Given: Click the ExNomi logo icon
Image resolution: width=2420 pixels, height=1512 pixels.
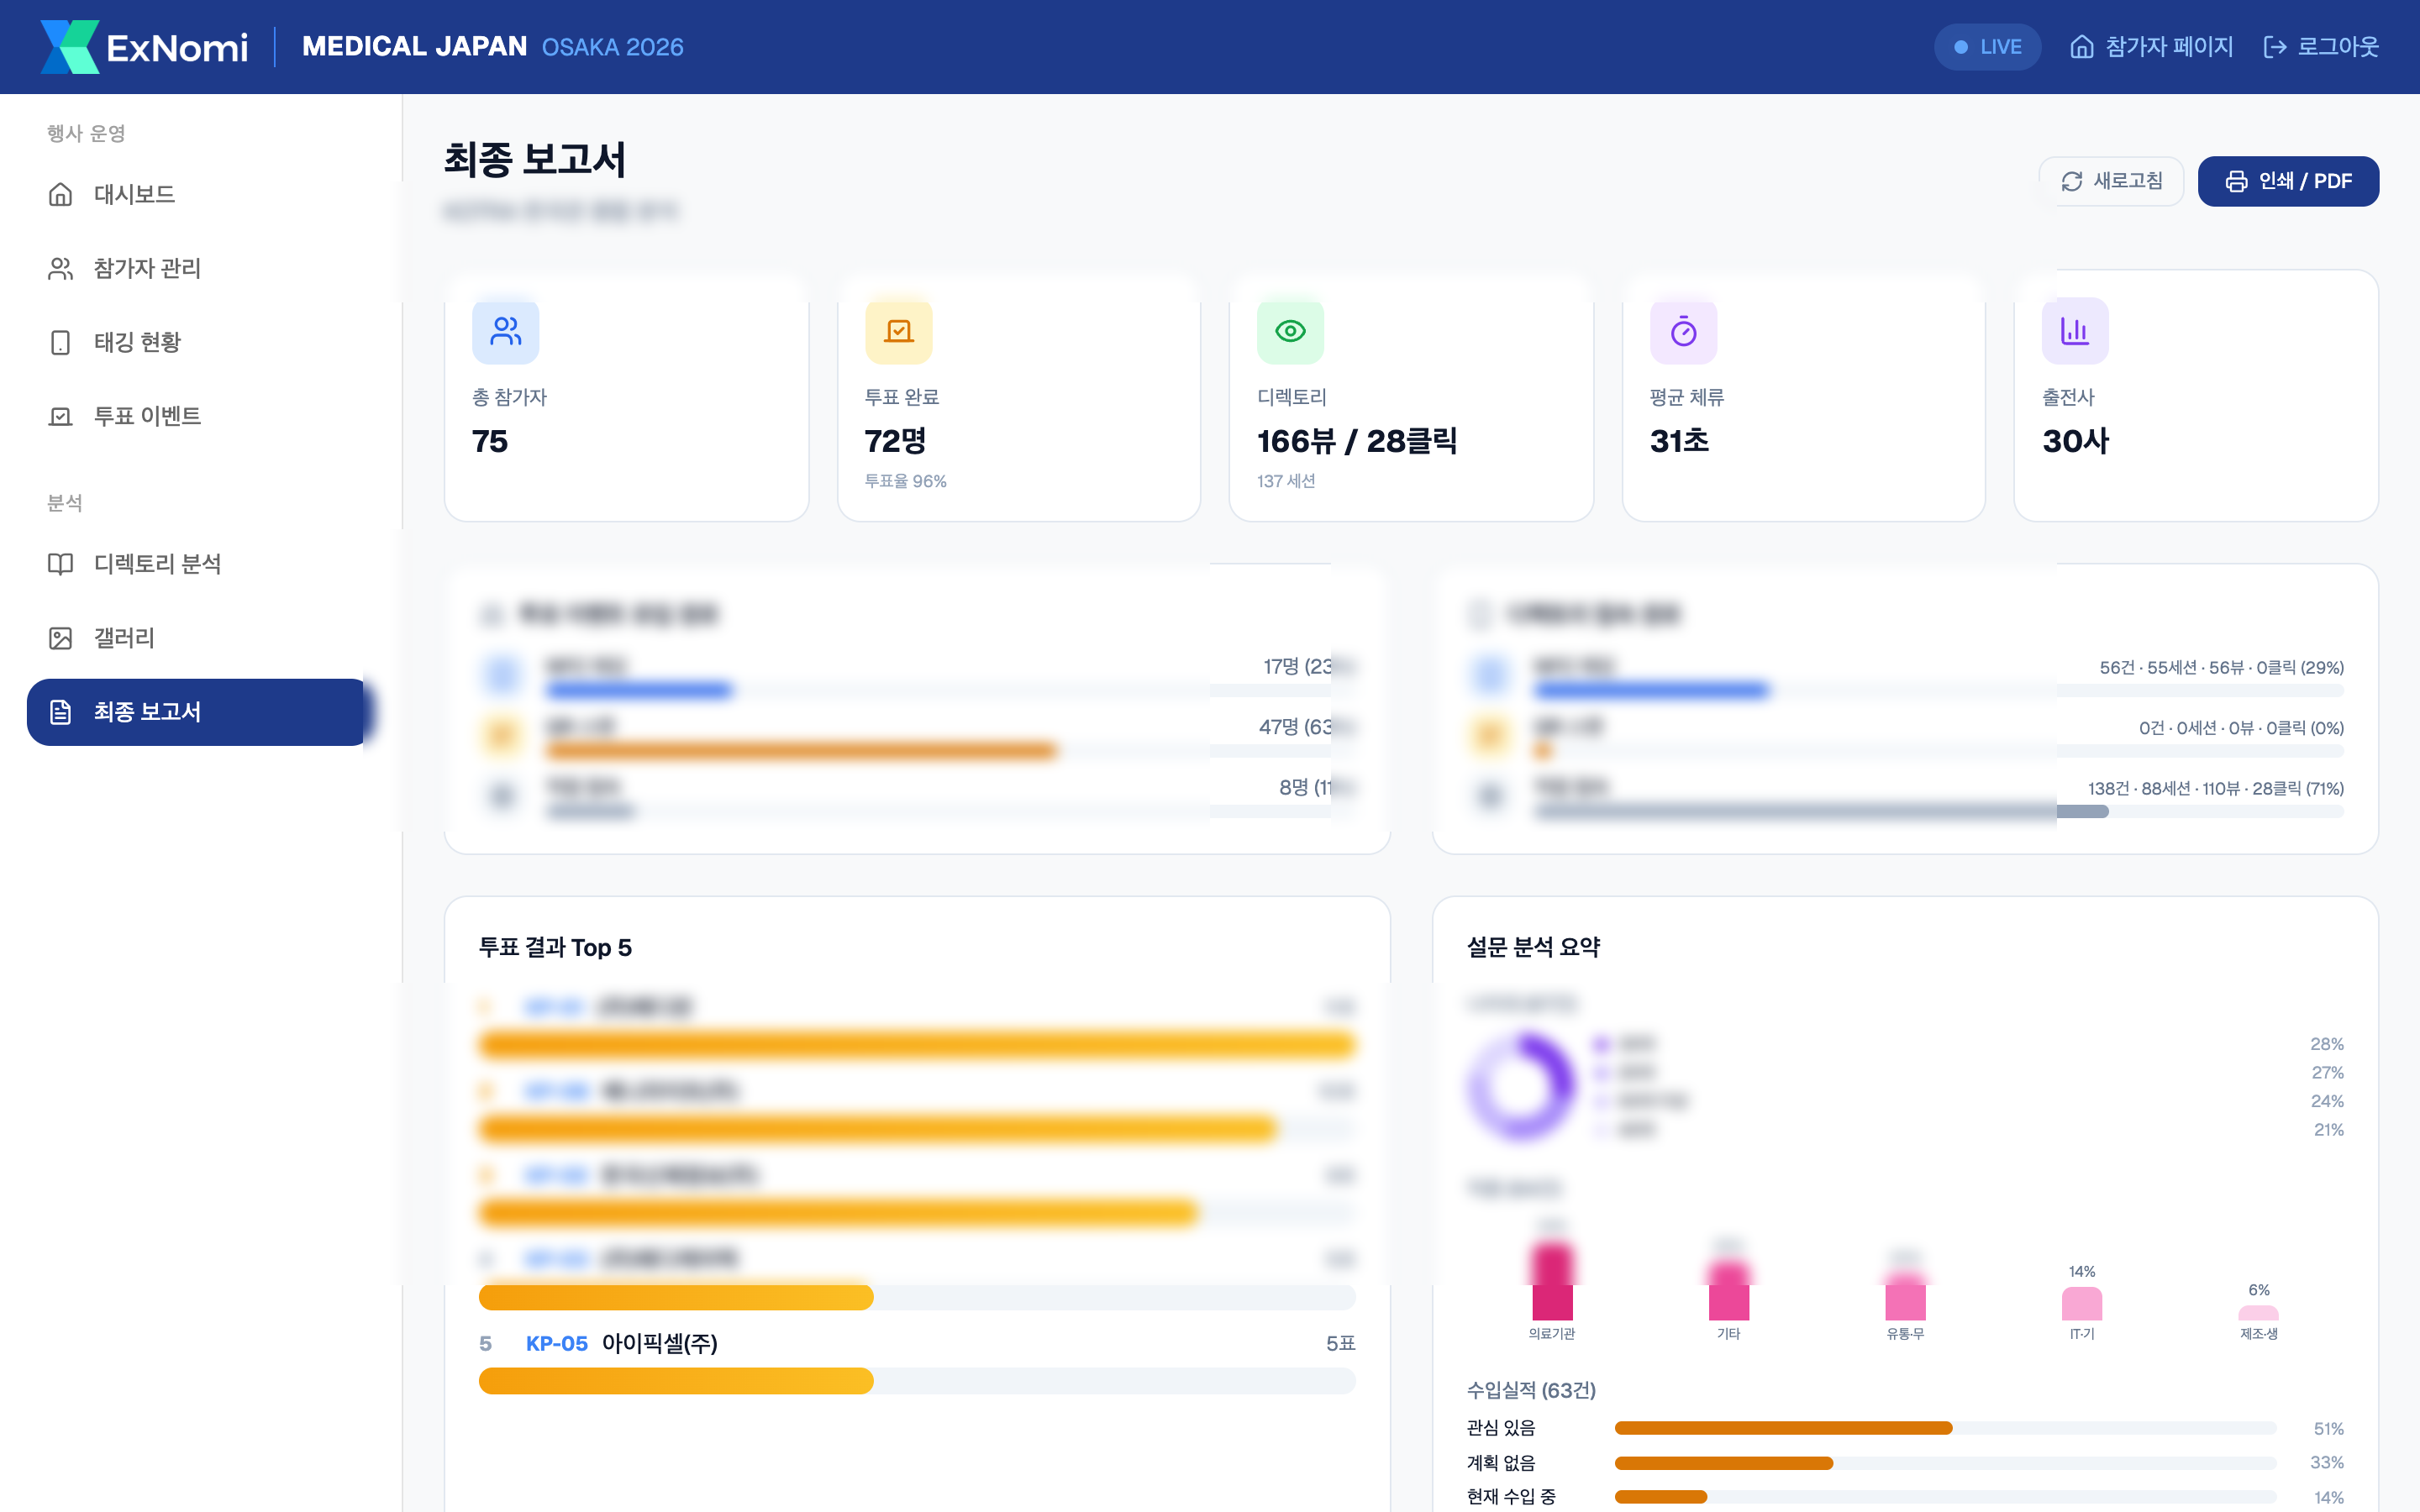Looking at the screenshot, I should click(x=69, y=47).
